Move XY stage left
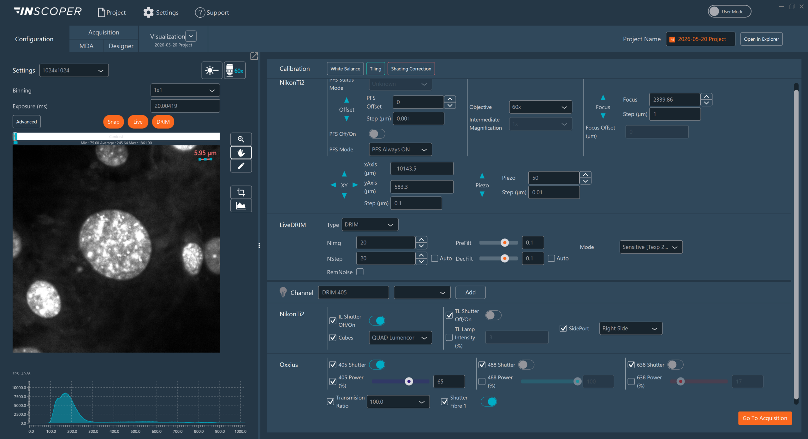This screenshot has width=808, height=439. tap(333, 185)
